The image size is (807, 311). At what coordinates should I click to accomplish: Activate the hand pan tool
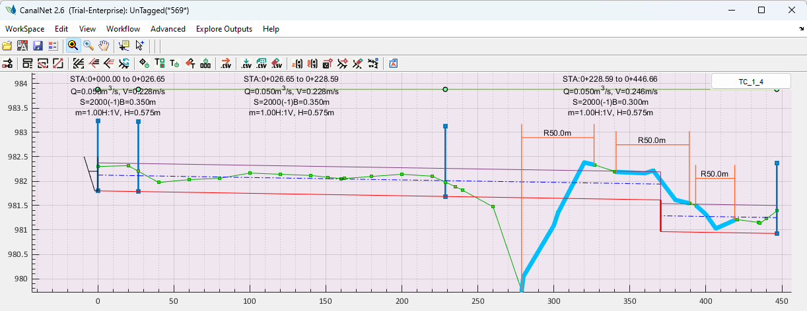[104, 45]
